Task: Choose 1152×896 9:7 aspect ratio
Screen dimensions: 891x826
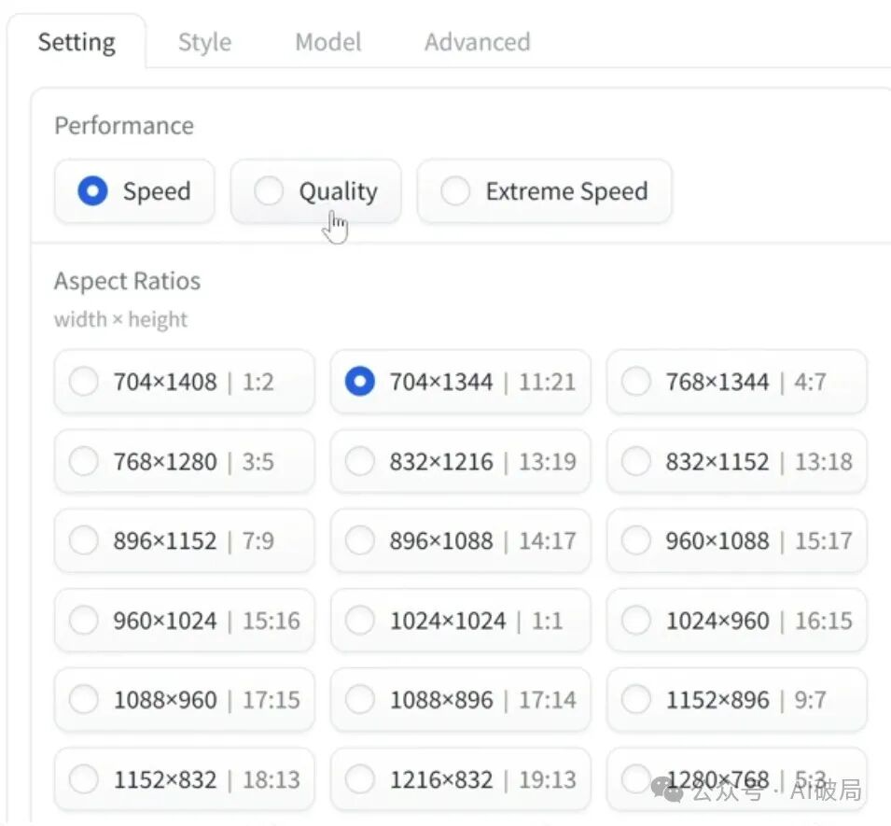Action: click(x=736, y=700)
